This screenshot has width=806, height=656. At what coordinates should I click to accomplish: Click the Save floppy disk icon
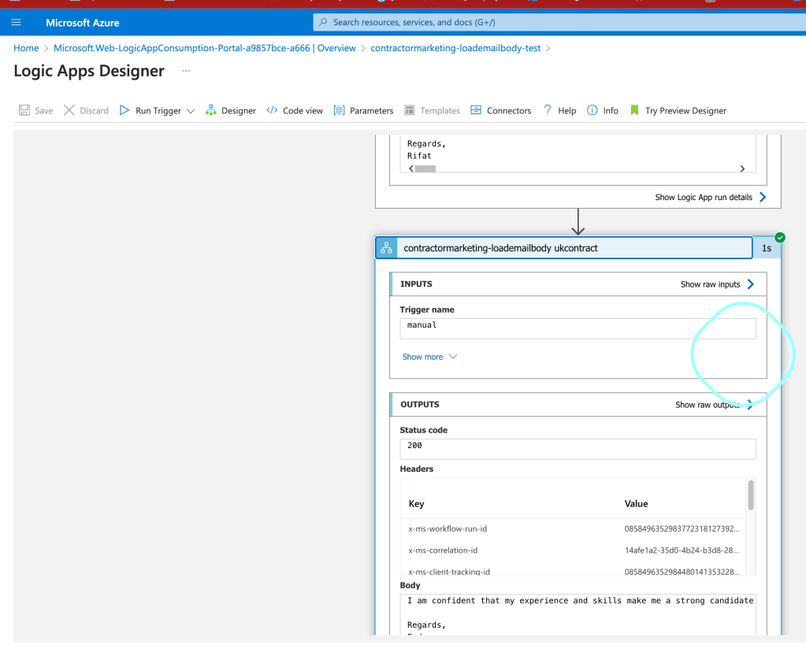[24, 110]
